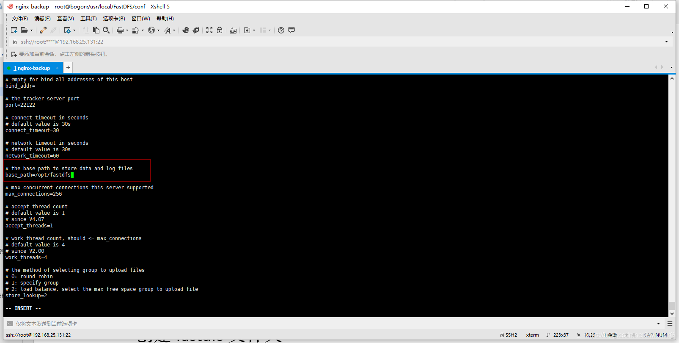The height and width of the screenshot is (343, 679).
Task: Click the store_lookup=2 line
Action: 26,296
